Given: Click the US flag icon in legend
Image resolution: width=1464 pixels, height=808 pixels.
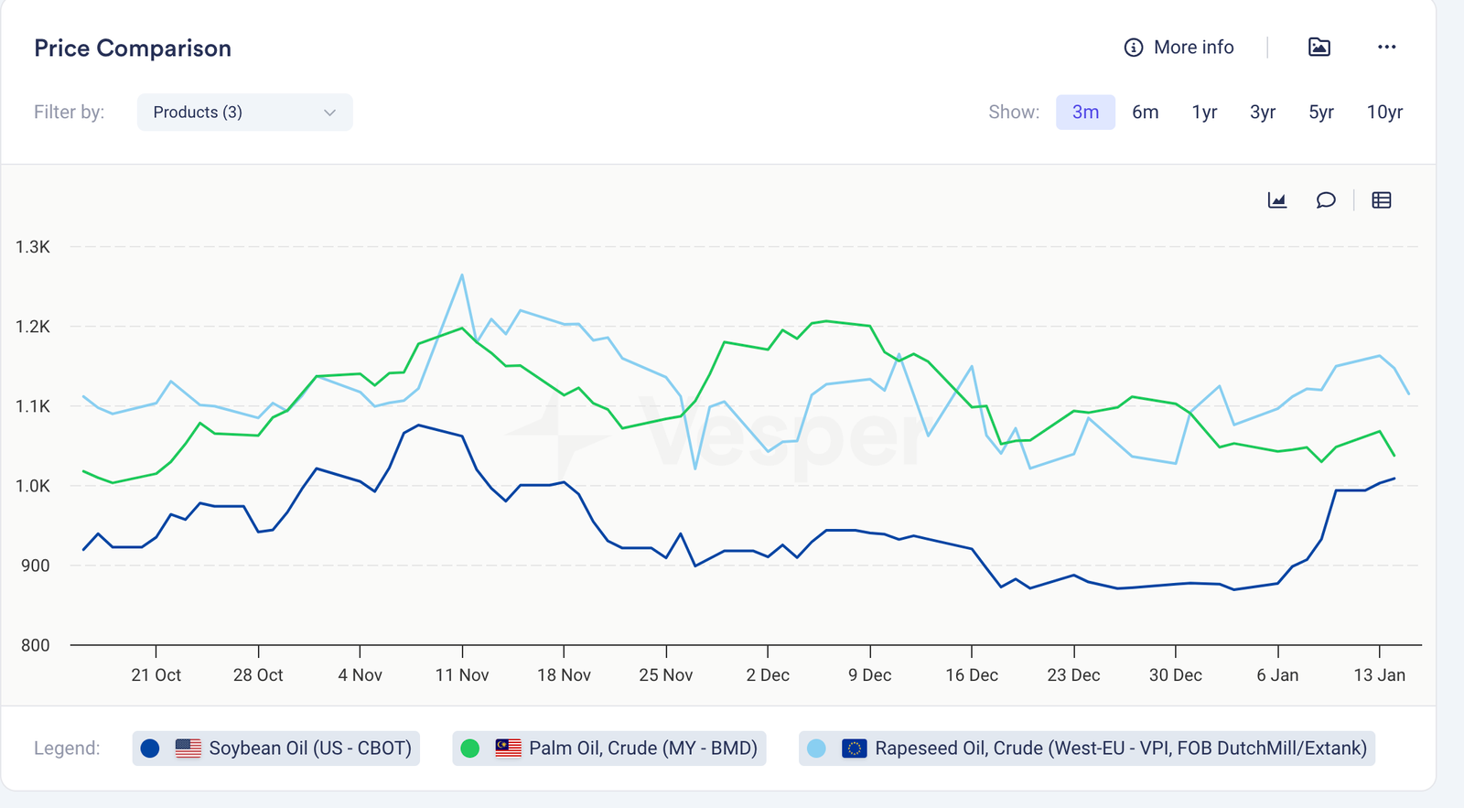Looking at the screenshot, I should tap(188, 749).
